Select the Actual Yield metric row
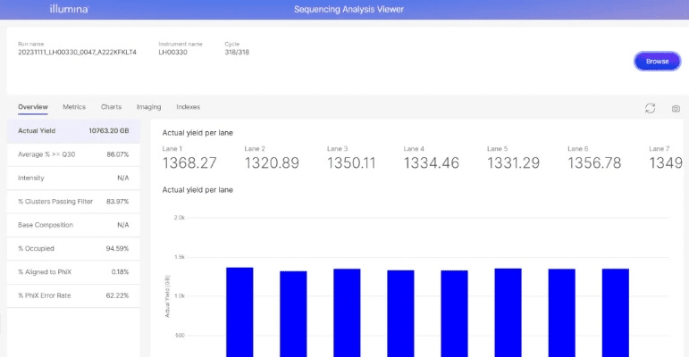 click(73, 130)
